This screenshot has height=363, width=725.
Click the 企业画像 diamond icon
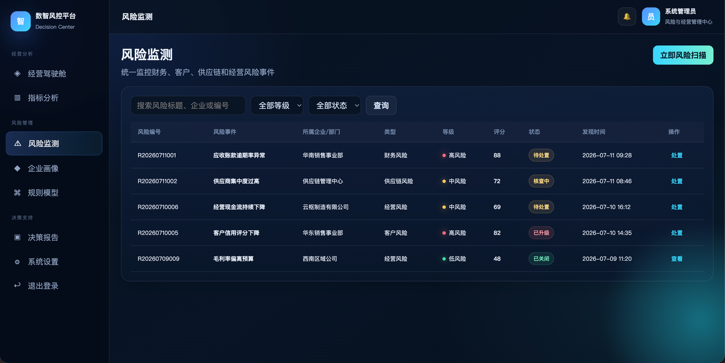tap(17, 168)
